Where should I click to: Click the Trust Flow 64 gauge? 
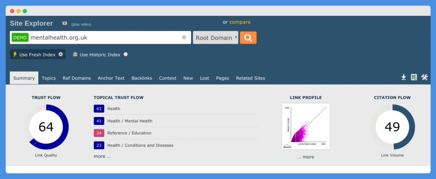46,127
